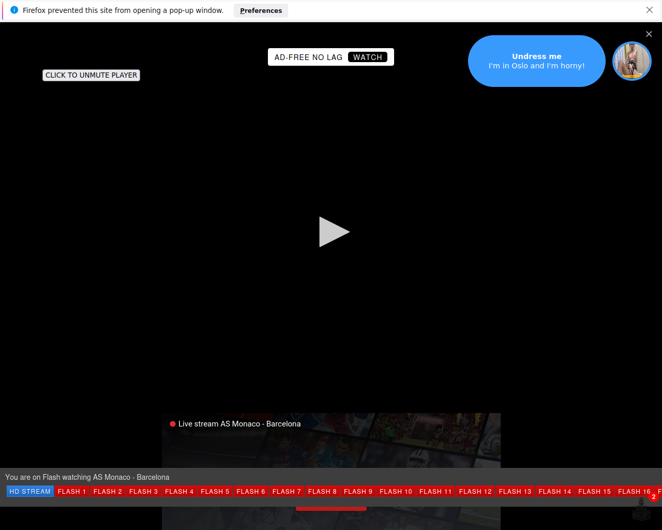Click the round profile avatar thumbnail
Viewport: 662px width, 530px height.
pos(632,61)
